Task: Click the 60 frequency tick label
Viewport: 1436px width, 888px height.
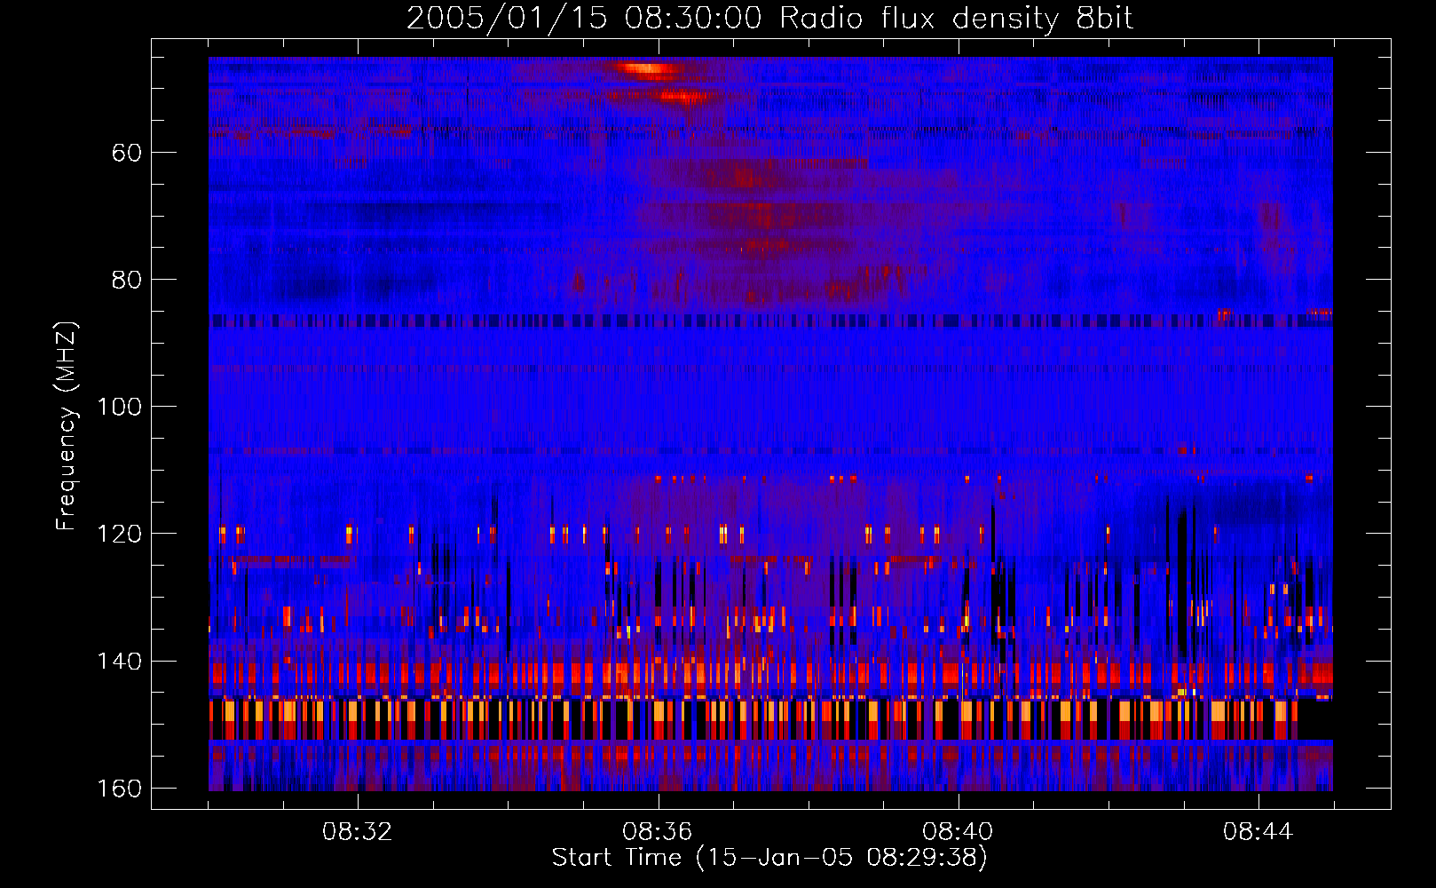Action: (127, 153)
